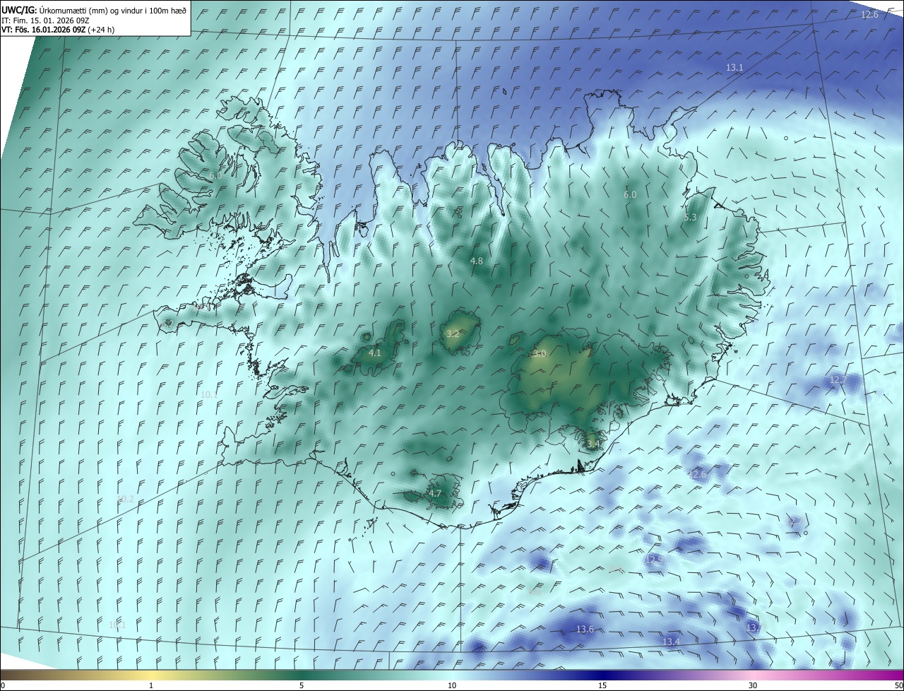904x691 pixels.
Task: Select the colorbar maximum label 50
Action: point(898,685)
